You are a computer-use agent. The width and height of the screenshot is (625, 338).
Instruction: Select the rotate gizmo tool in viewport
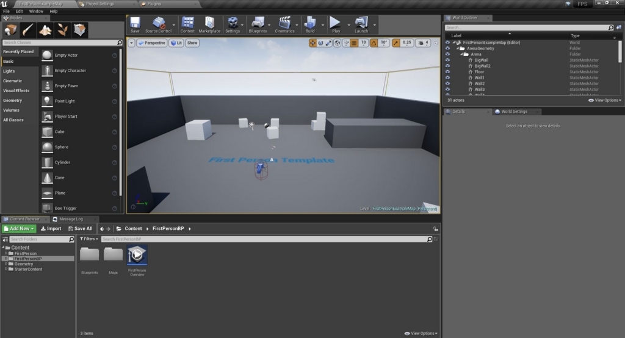pos(320,43)
